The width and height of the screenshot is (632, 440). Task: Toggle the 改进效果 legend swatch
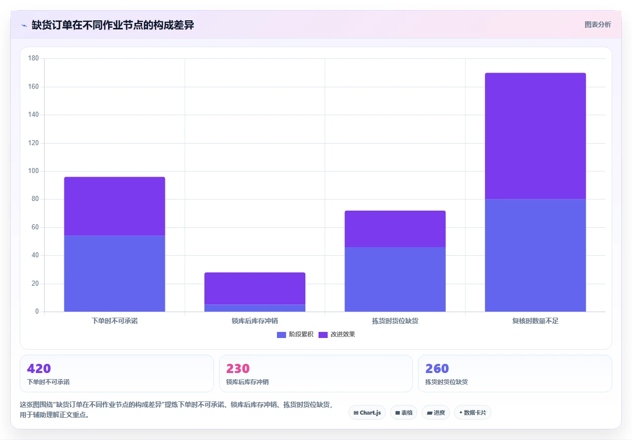click(323, 334)
